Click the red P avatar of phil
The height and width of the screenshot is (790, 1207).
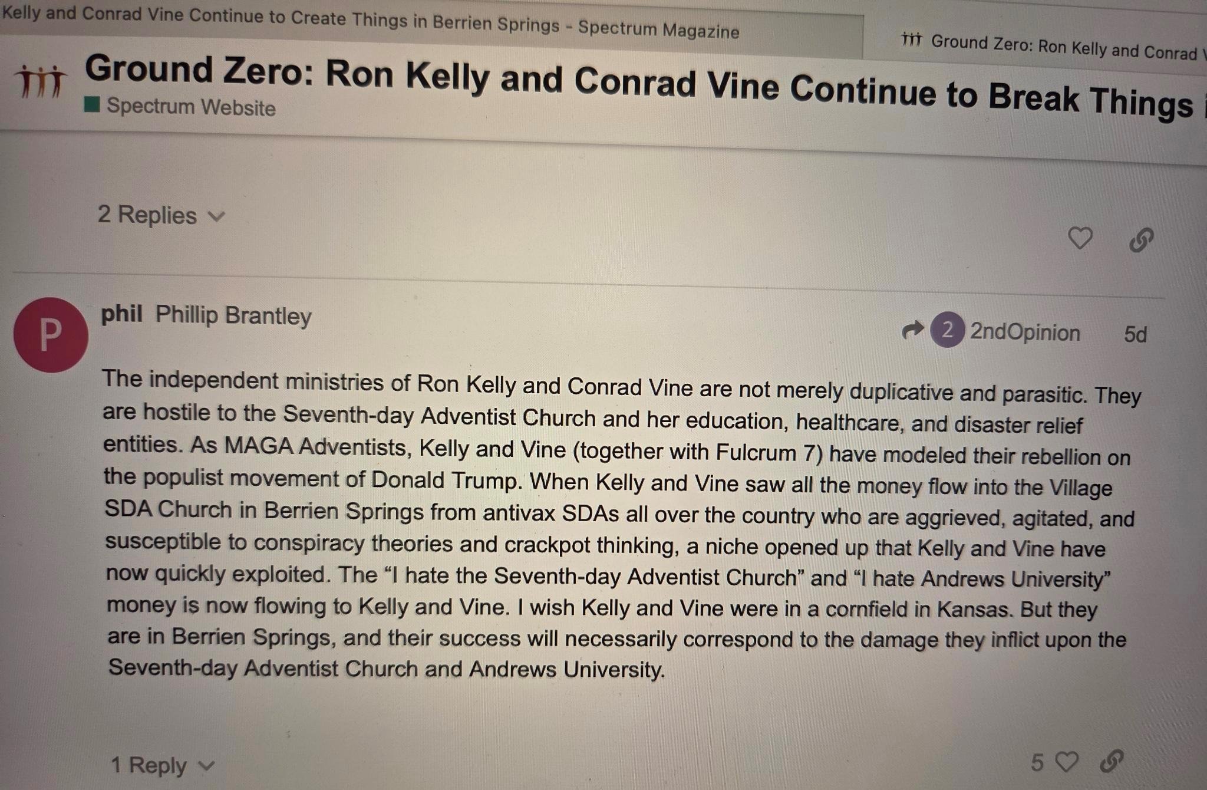point(51,334)
